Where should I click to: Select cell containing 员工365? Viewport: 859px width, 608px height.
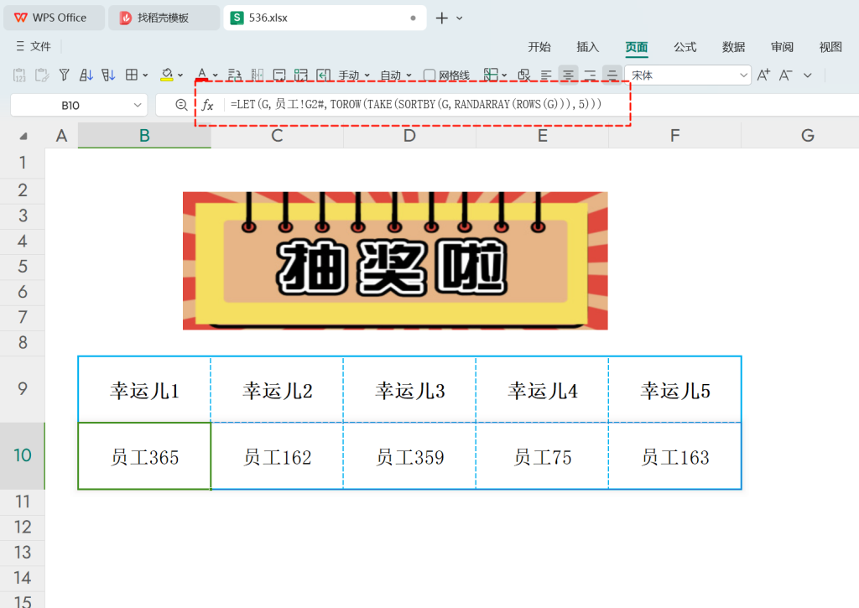[144, 455]
